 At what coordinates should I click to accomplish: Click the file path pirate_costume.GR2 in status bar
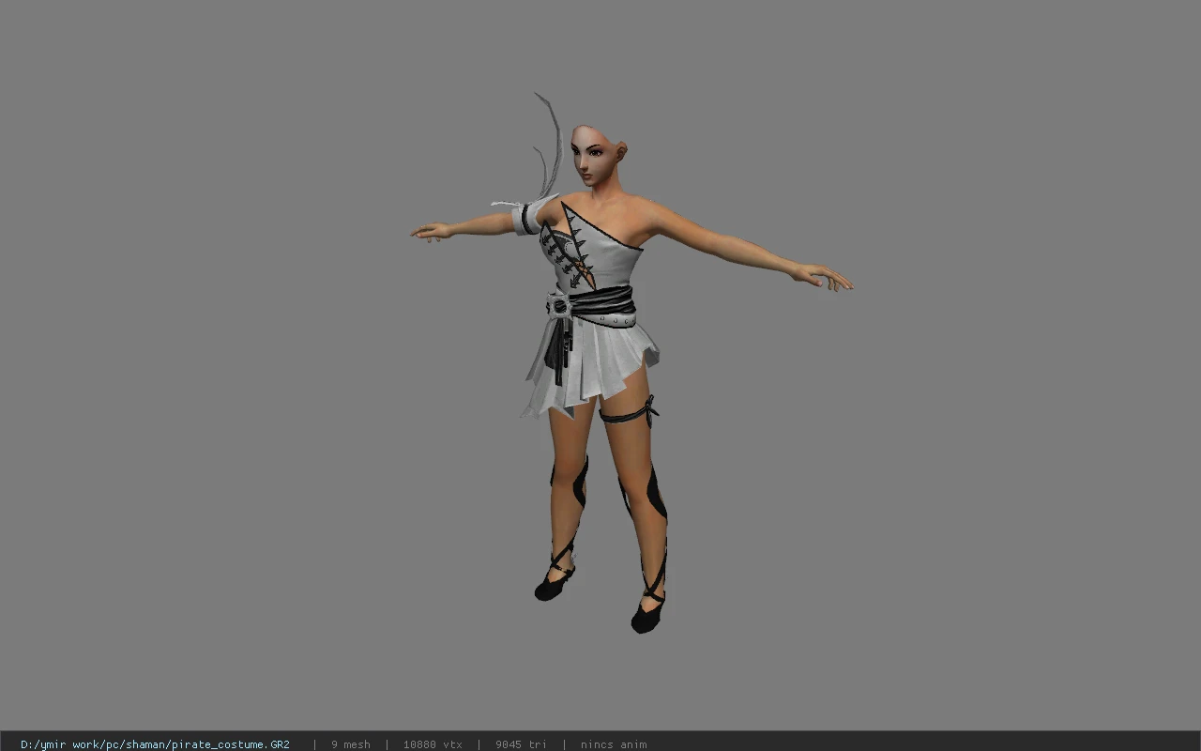pyautogui.click(x=155, y=744)
